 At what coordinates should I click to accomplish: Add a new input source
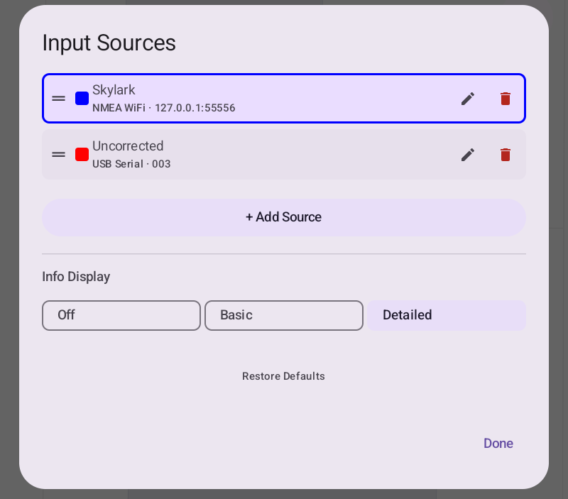tap(284, 217)
